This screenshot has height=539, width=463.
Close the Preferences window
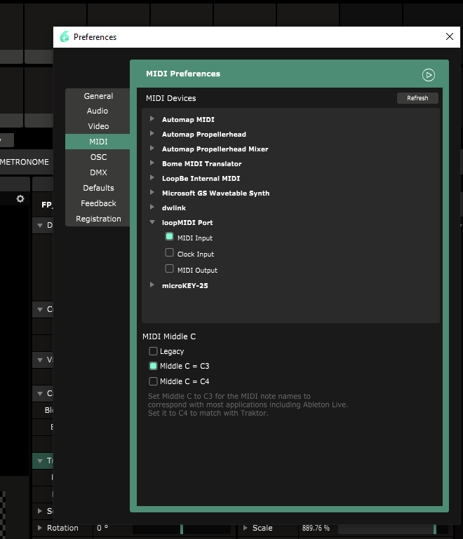point(450,37)
